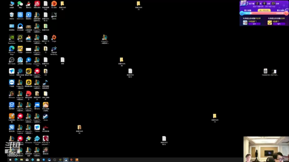This screenshot has height=162, width=289.
Task: Open Microsoft Store on the taskbar
Action: [38, 160]
